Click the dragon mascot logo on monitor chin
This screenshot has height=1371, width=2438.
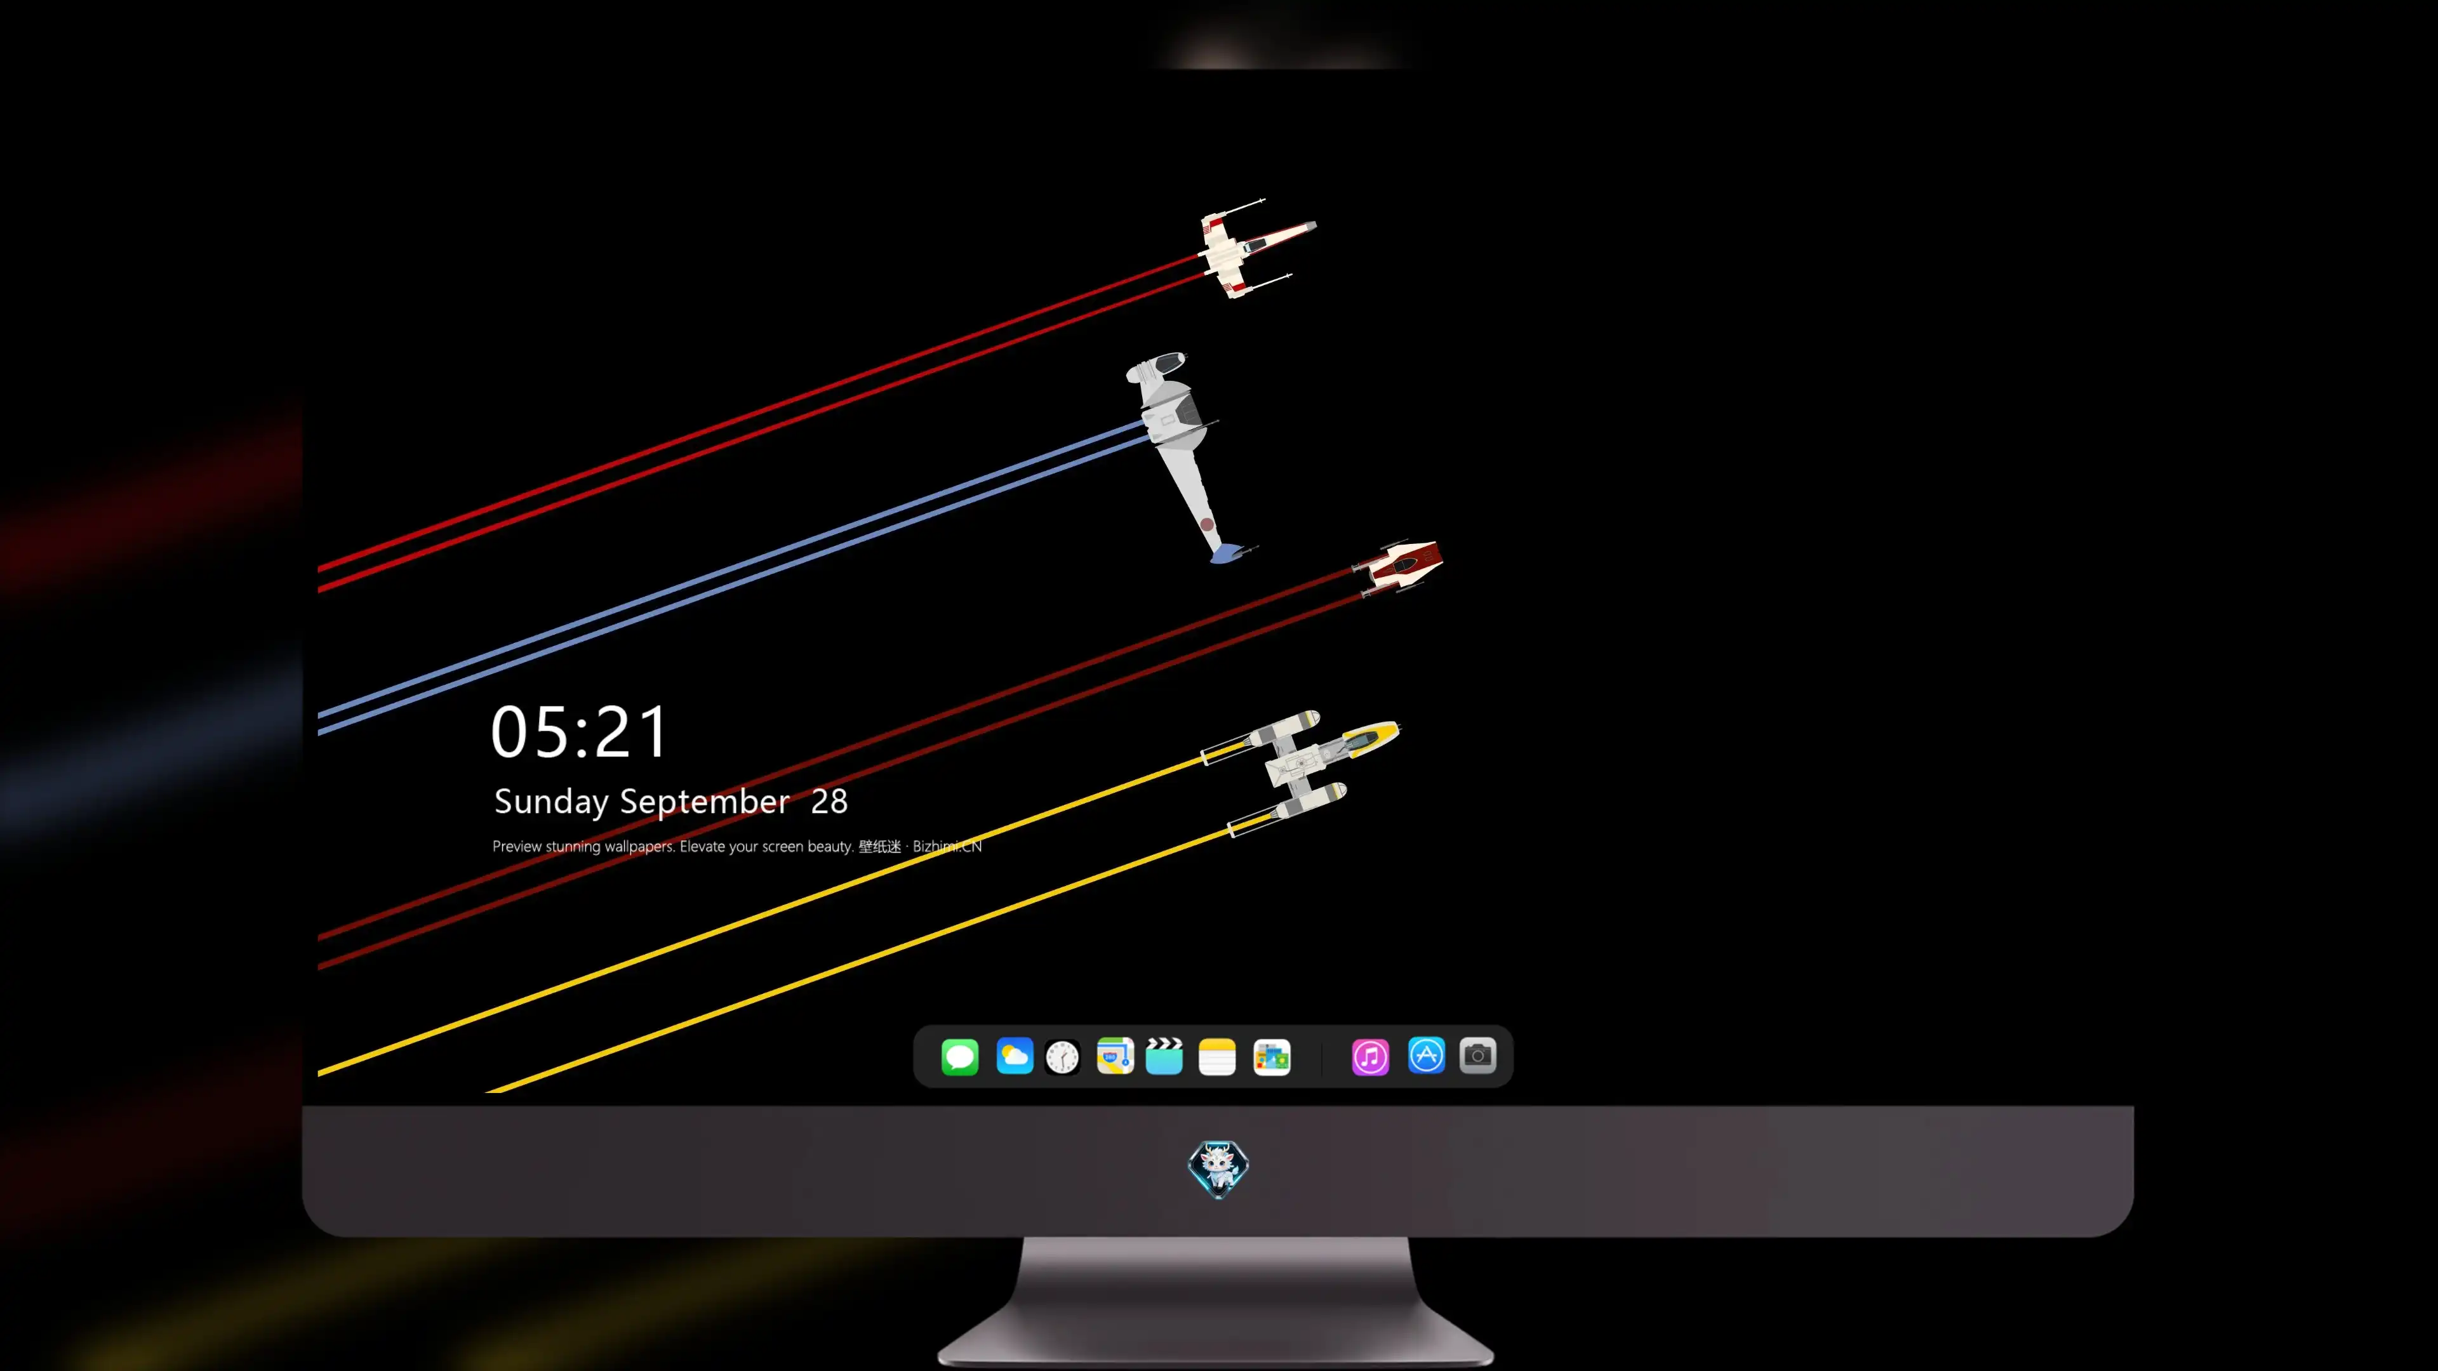pyautogui.click(x=1218, y=1169)
